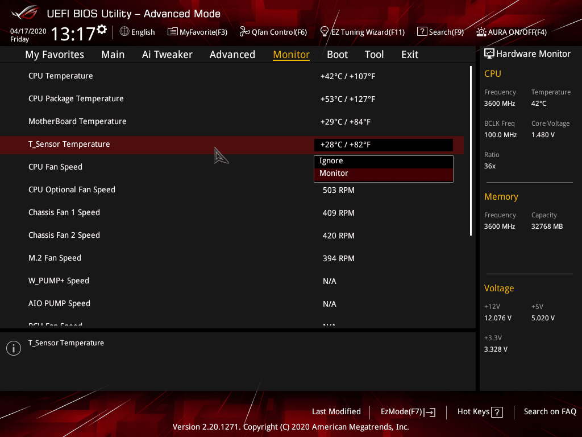Viewport: 582px width, 437px height.
Task: Select the W_PUMP+ Speed row
Action: click(232, 281)
